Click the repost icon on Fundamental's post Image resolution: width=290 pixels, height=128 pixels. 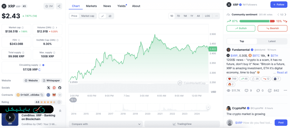pos(258,91)
